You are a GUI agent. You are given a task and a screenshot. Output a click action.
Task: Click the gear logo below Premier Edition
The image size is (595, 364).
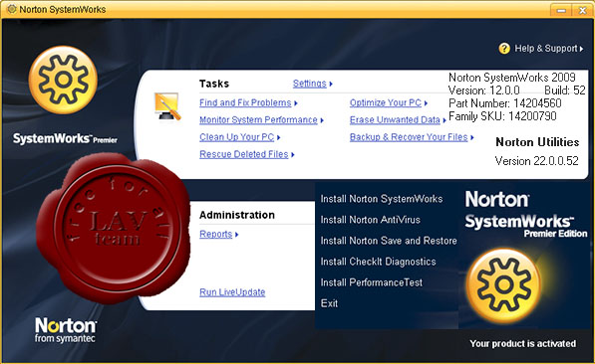click(503, 286)
